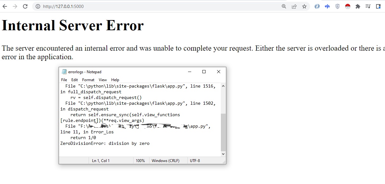The height and width of the screenshot is (184, 385).
Task: Click the reading list icon in toolbar
Action: pos(368,6)
